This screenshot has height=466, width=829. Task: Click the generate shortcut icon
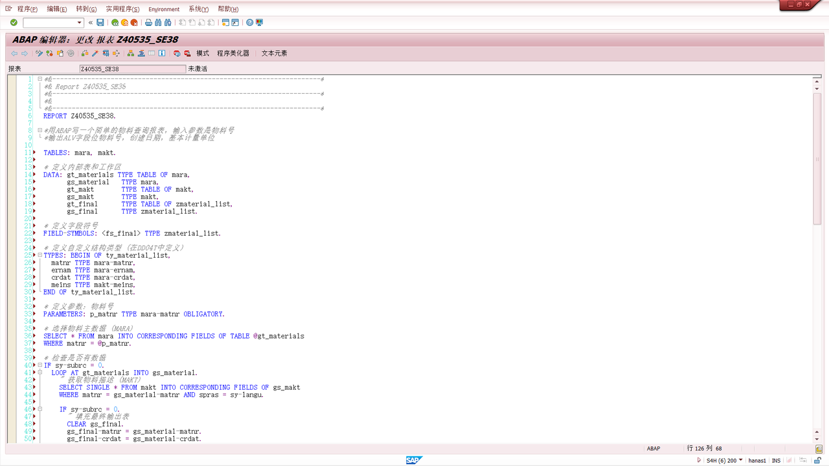tap(235, 23)
